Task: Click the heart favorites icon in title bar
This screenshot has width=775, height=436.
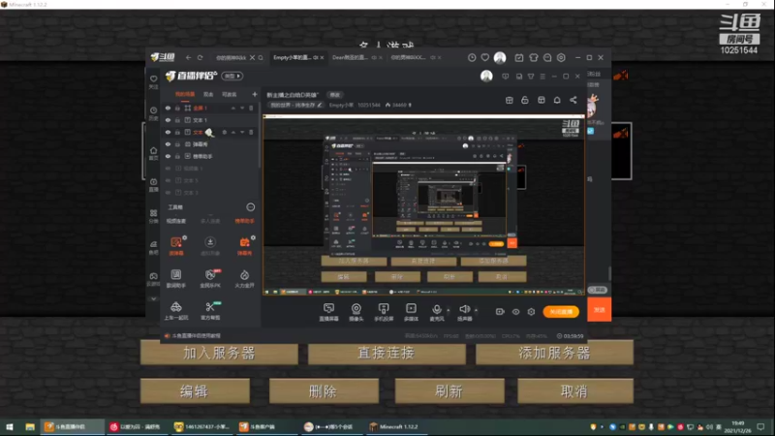Action: (x=485, y=58)
